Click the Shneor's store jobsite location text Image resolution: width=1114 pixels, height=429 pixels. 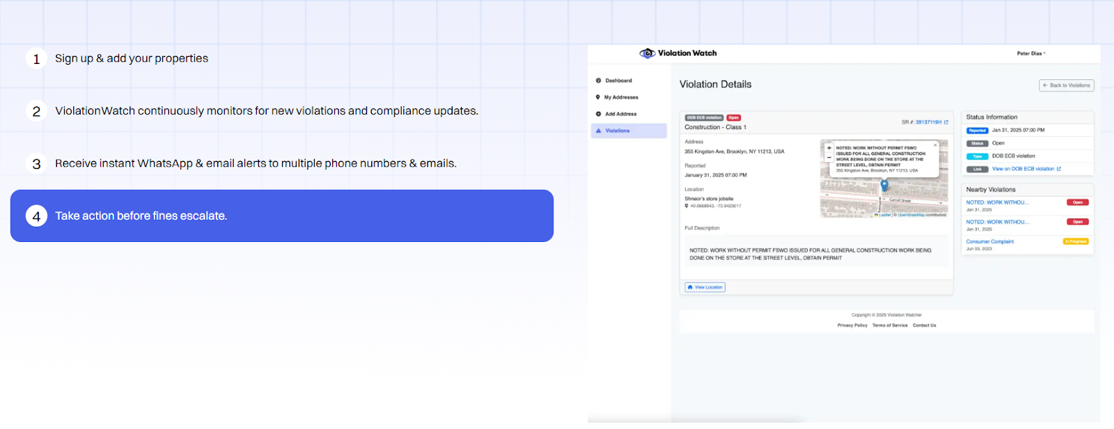pyautogui.click(x=709, y=199)
